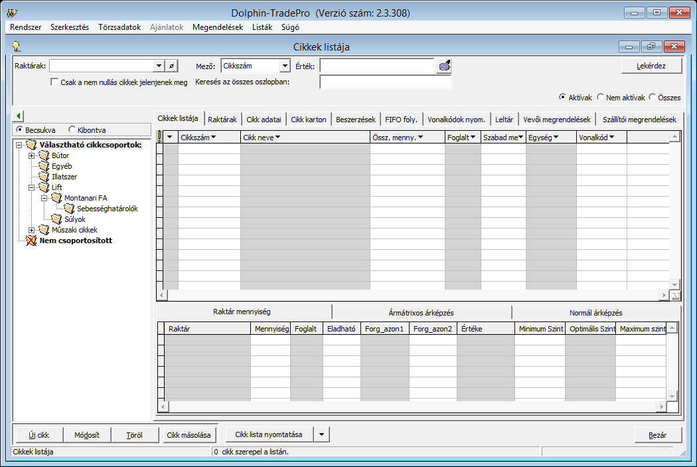Click the Módosít button
This screenshot has height=467, width=697.
pos(87,435)
